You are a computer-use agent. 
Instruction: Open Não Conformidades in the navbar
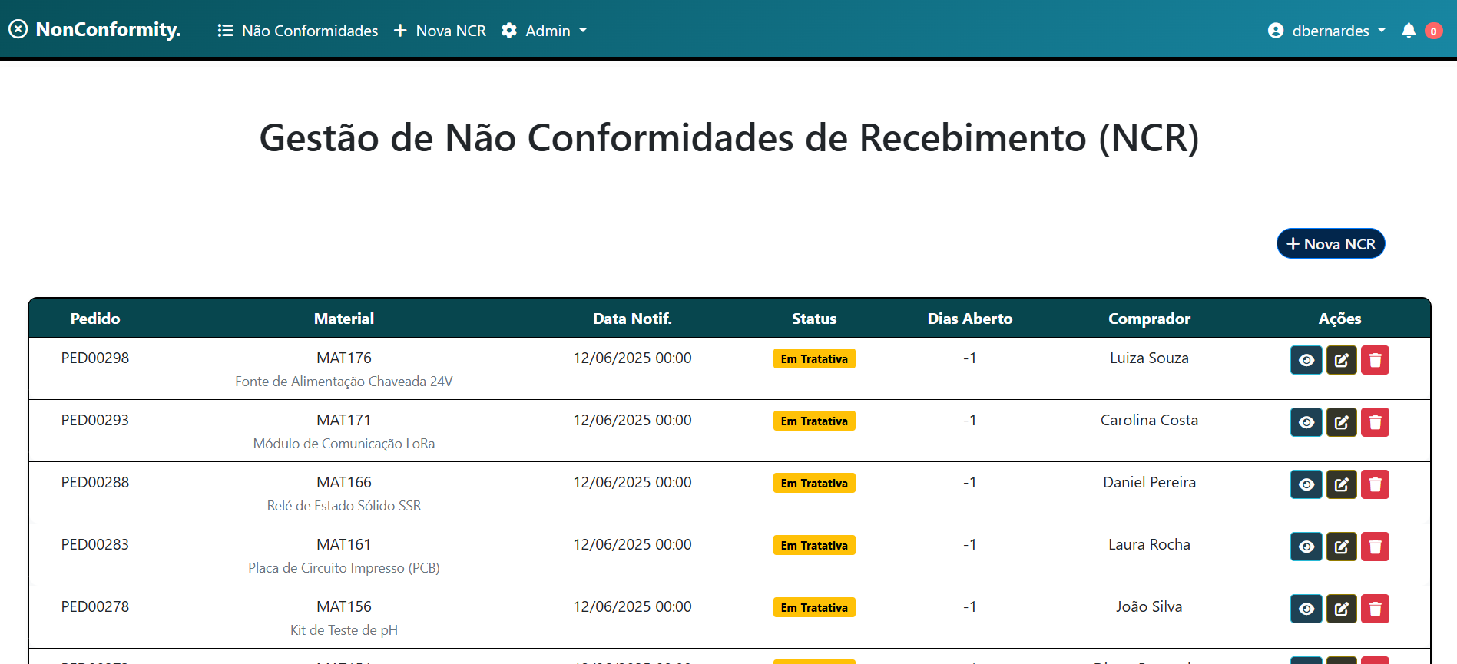click(x=298, y=31)
